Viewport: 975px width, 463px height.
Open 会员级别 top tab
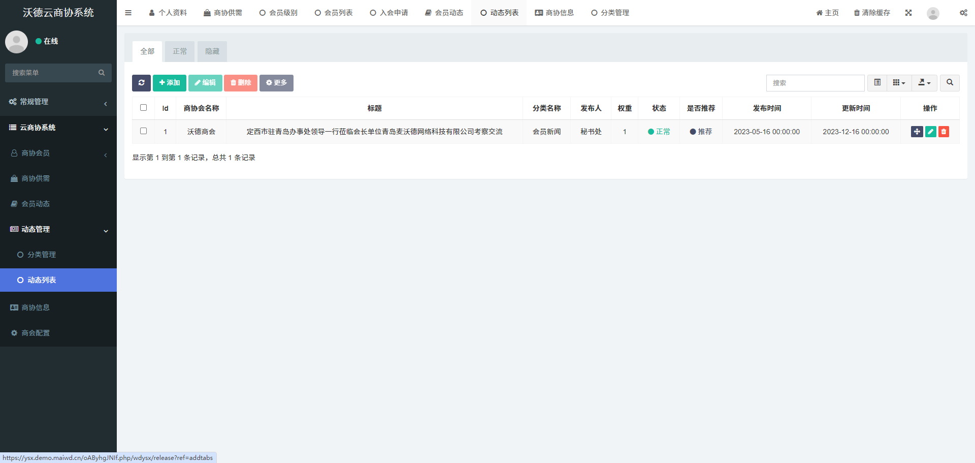point(278,13)
